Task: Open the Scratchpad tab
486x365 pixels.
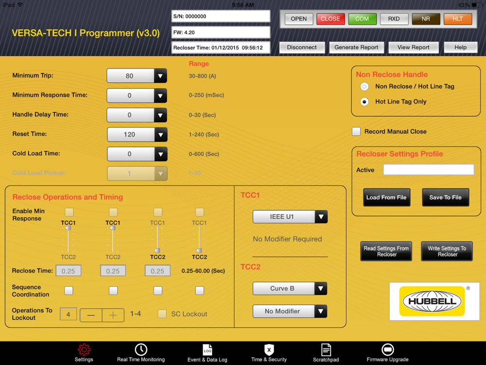Action: [326, 352]
